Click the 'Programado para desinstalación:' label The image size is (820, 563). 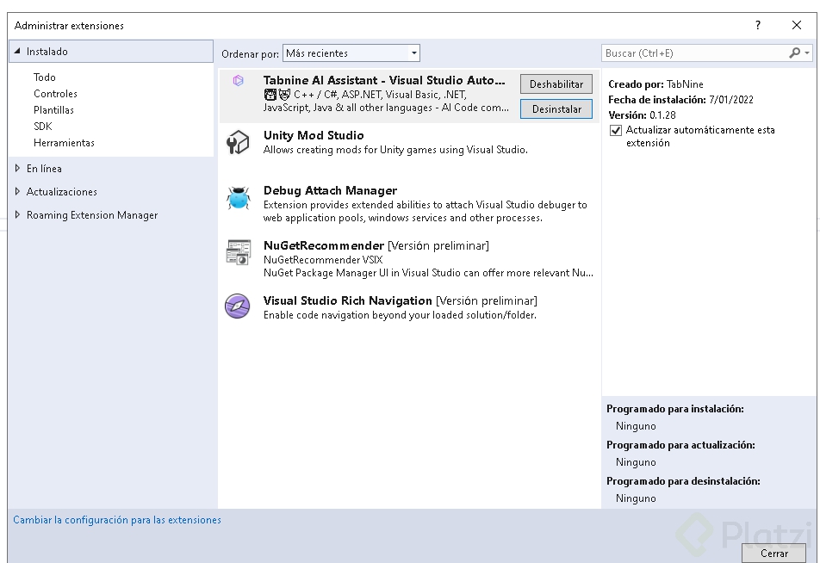tap(684, 481)
